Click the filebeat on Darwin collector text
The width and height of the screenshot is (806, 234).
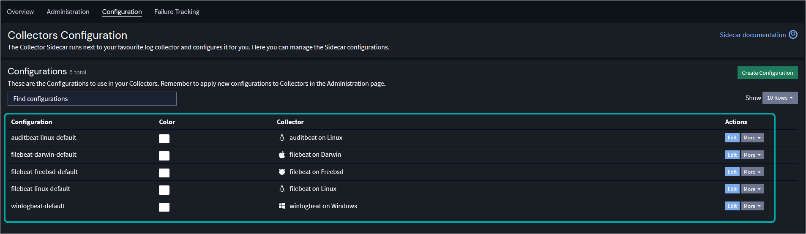click(x=315, y=155)
